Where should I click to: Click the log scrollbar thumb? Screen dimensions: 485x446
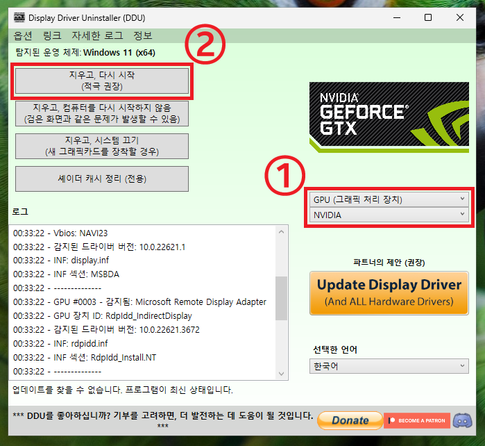[281, 298]
